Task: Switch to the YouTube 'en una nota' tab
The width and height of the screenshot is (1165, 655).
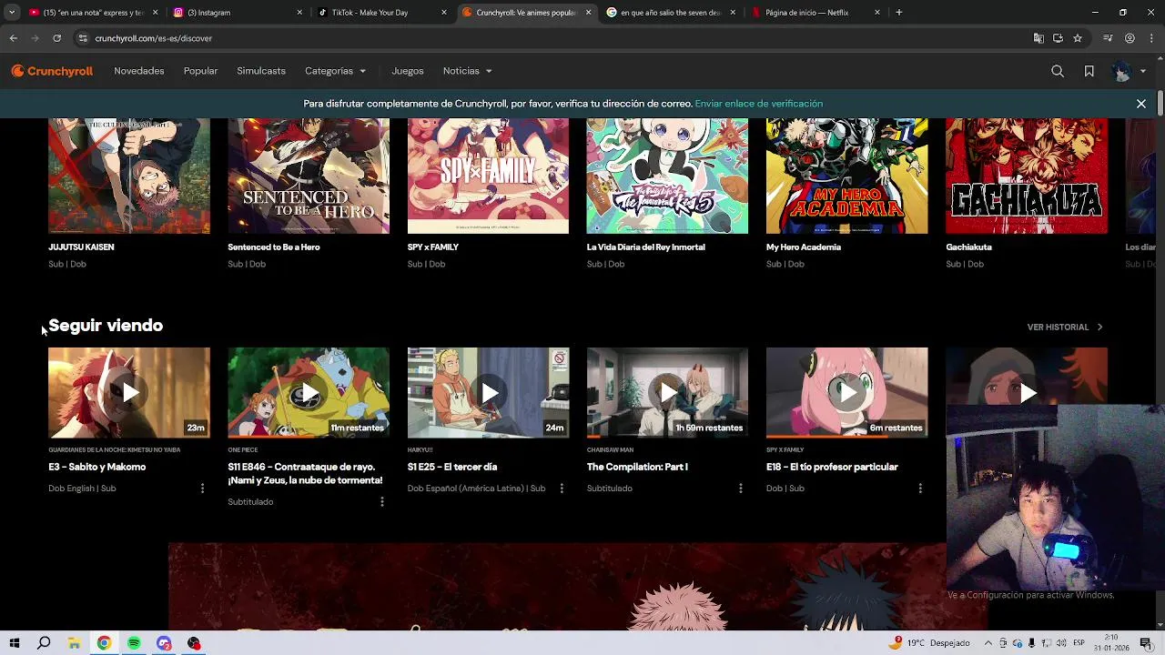Action: [x=86, y=13]
